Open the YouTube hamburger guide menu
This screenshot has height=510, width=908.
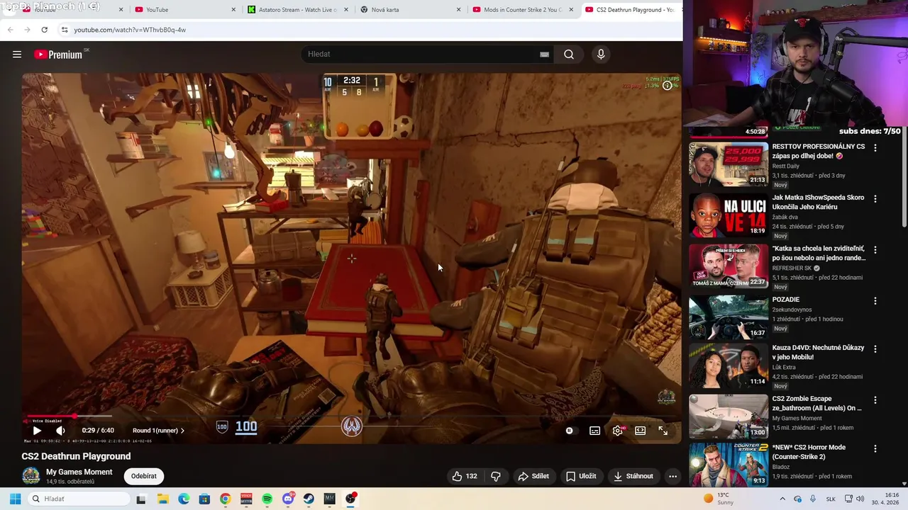coord(17,55)
